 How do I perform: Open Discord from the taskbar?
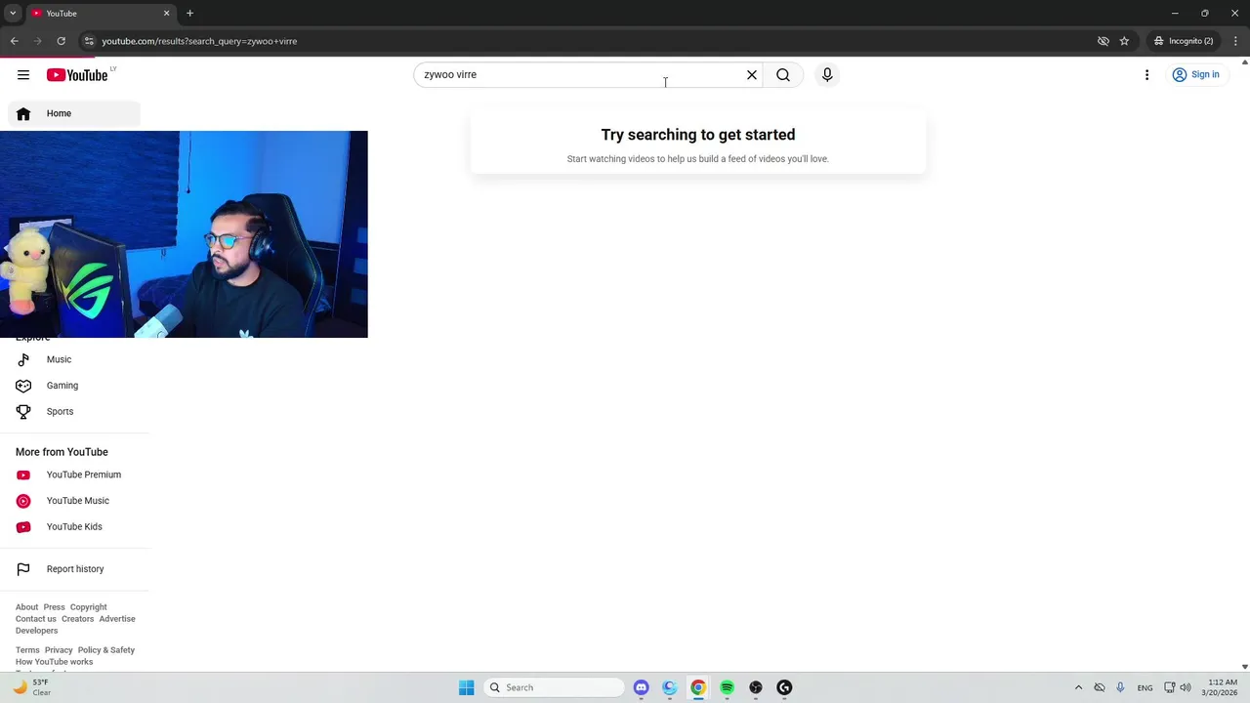pyautogui.click(x=641, y=687)
